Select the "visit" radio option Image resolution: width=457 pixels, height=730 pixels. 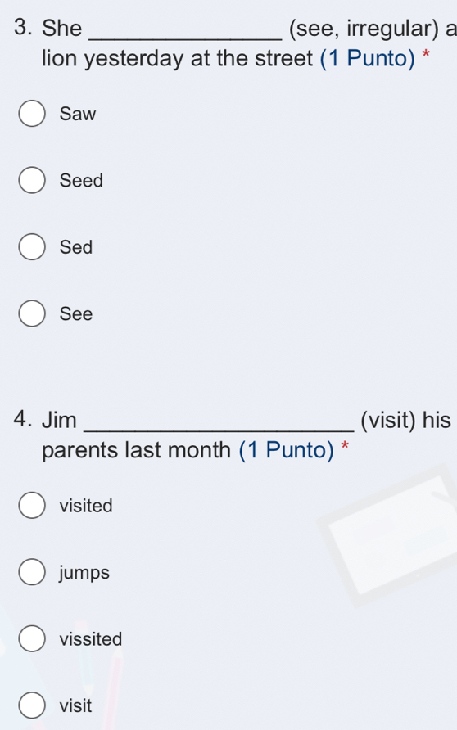[32, 705]
